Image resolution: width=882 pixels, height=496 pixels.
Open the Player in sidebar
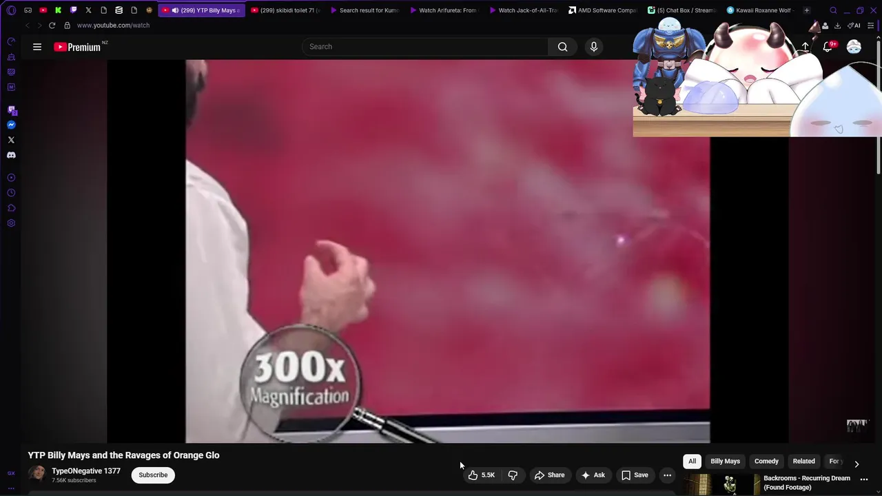click(11, 178)
